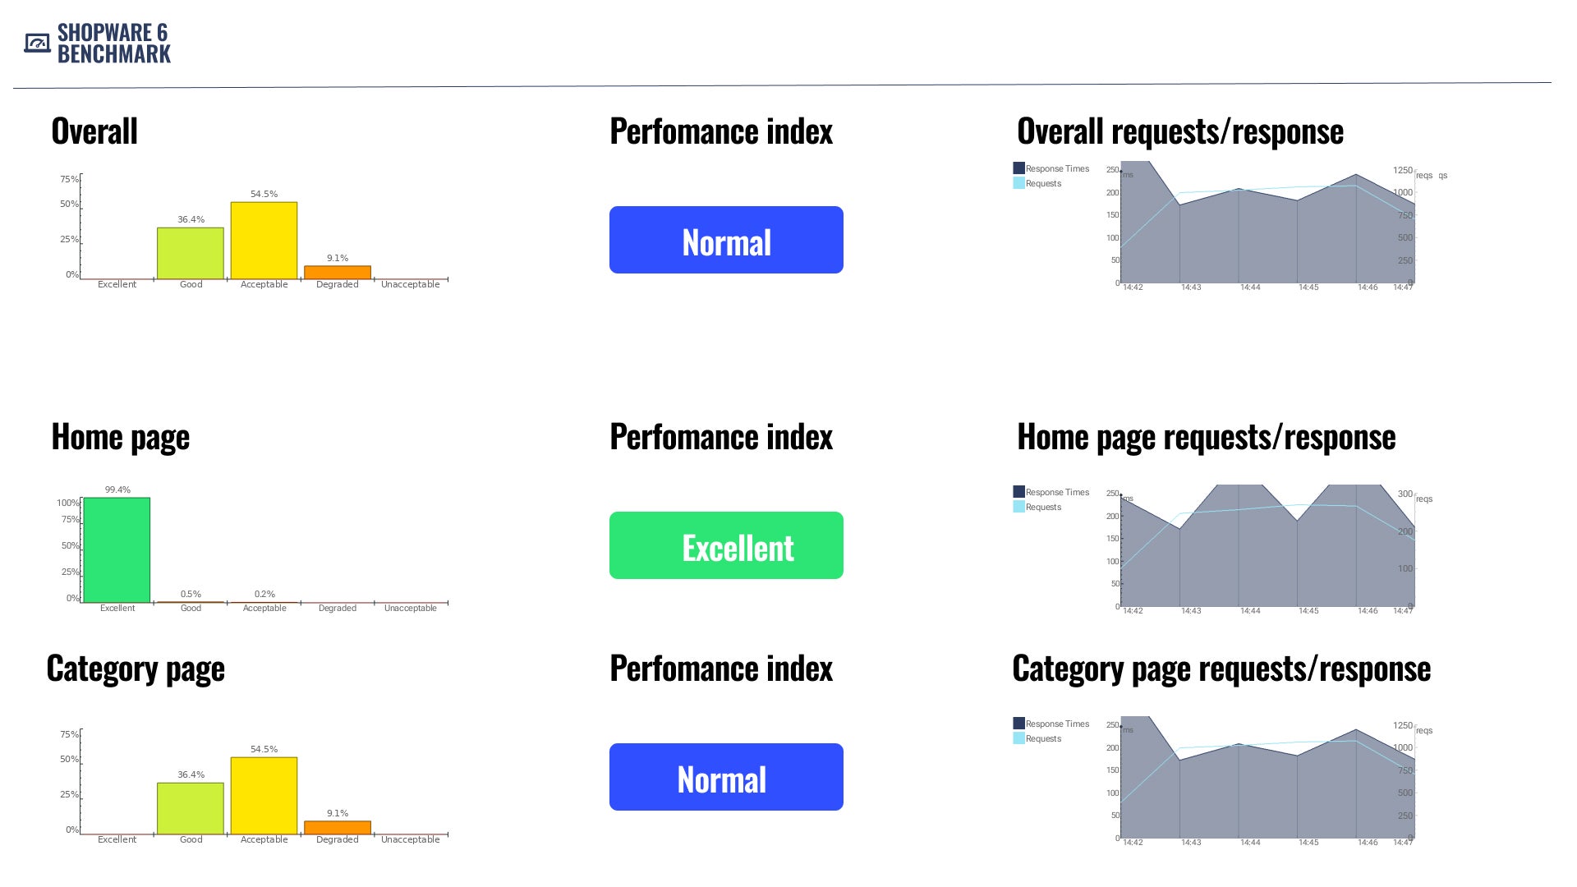Toggle Response Times legend in Overall chart
1577x887 pixels.
1051,168
